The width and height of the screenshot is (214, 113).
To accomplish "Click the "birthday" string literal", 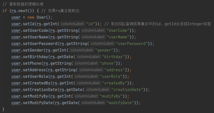I will coord(113,57).
